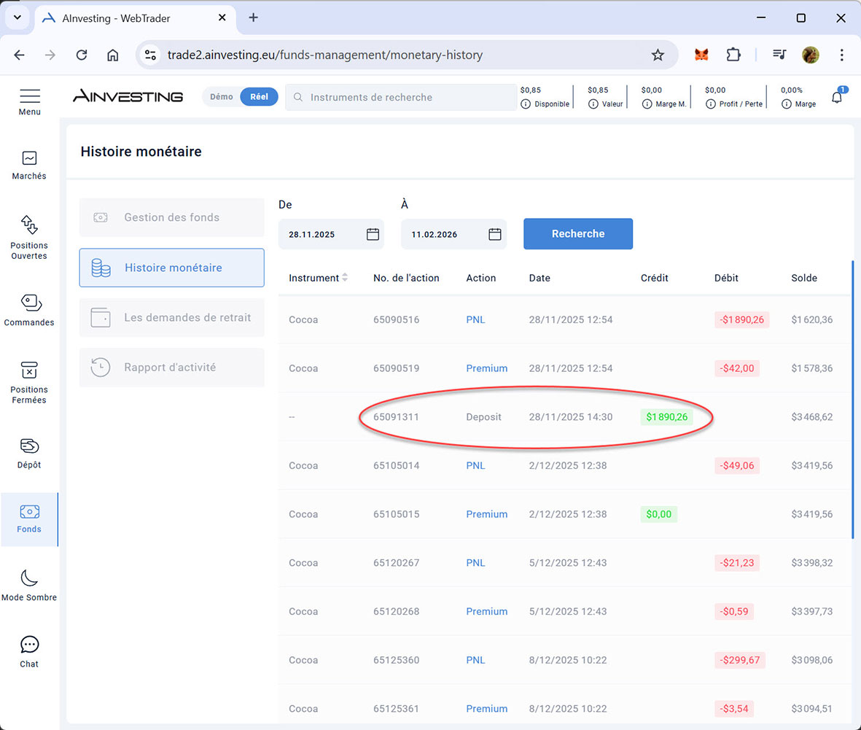The height and width of the screenshot is (730, 861).
Task: Sort by the Instrument column arrows
Action: [345, 278]
